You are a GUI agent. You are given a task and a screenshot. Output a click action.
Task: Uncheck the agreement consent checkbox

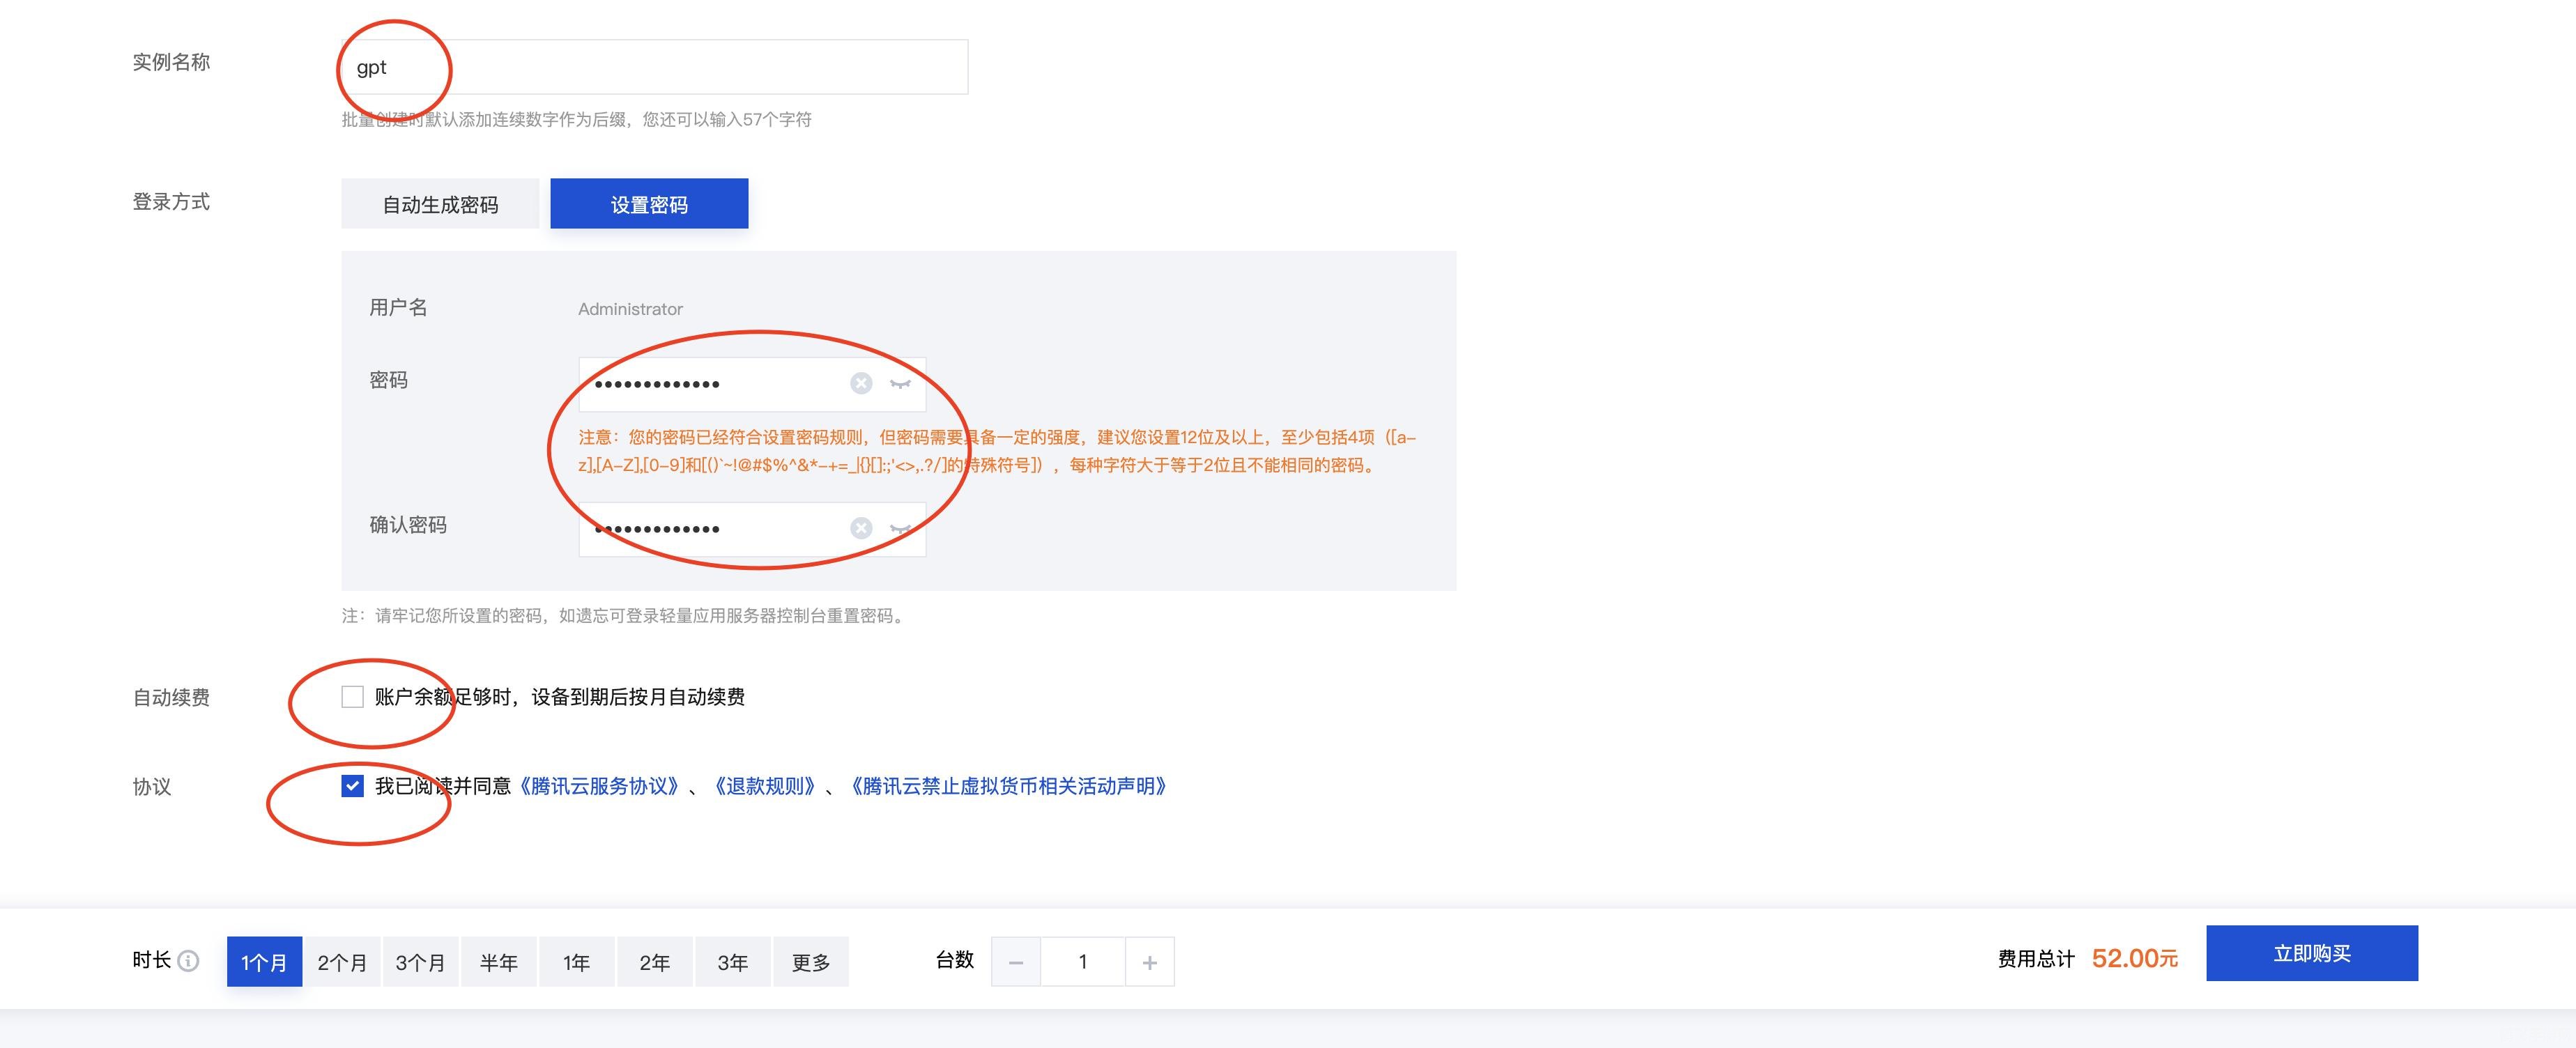(351, 787)
